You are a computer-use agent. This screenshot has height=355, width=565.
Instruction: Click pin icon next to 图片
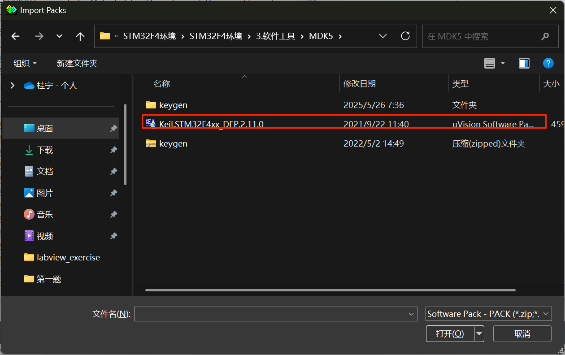(x=113, y=193)
